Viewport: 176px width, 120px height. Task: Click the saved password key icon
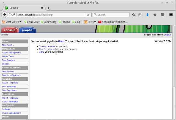[x=14, y=15]
